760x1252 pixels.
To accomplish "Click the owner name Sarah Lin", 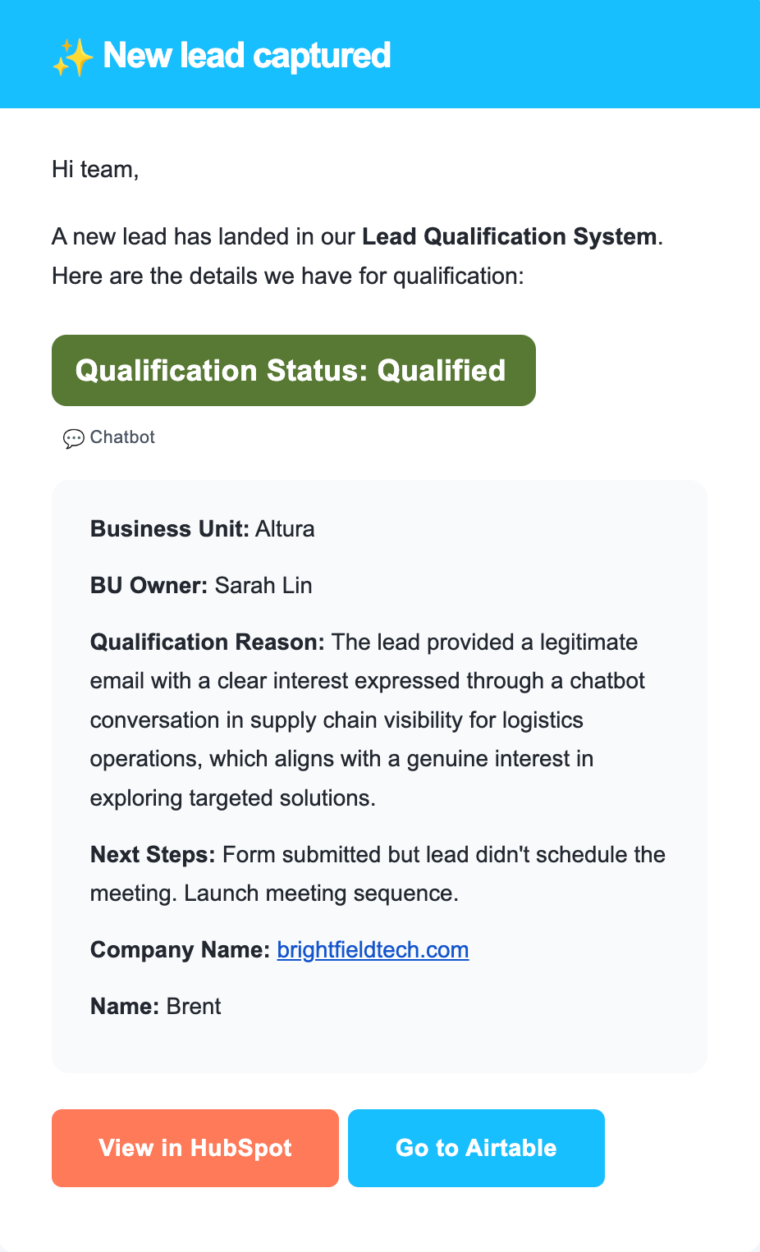I will (x=263, y=586).
